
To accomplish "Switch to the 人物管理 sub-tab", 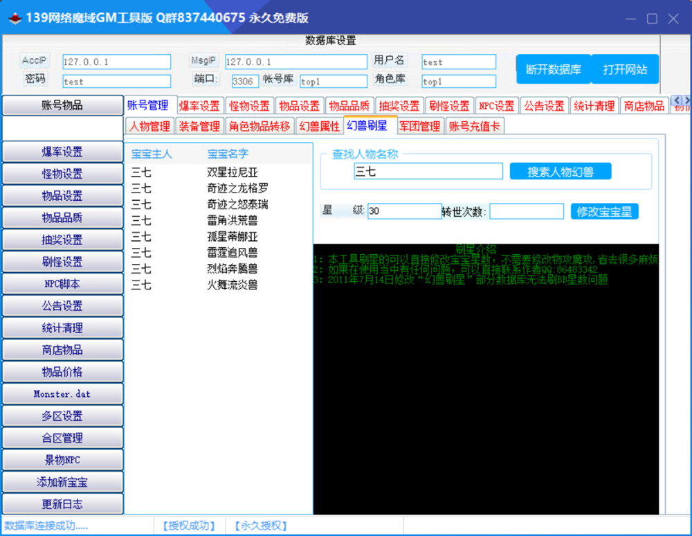I will point(149,126).
